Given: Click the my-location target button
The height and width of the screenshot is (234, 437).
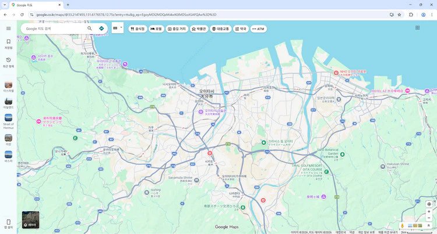Looking at the screenshot, I should tap(429, 204).
